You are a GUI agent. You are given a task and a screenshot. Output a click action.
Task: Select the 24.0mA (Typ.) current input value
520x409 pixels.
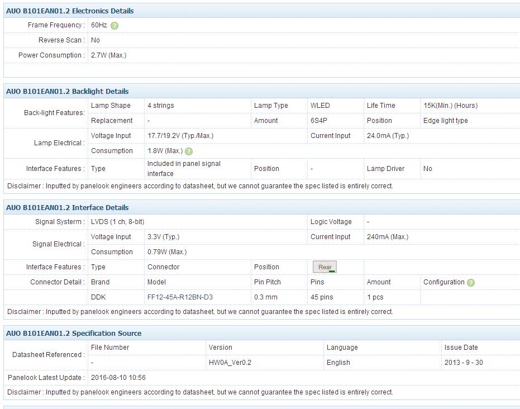pos(388,136)
